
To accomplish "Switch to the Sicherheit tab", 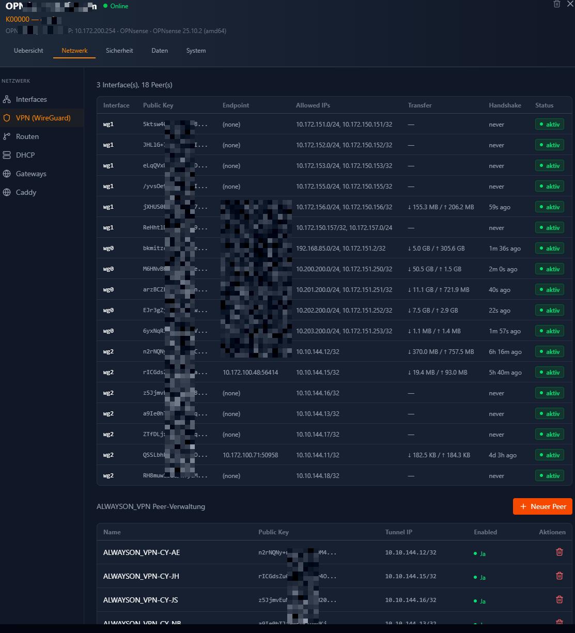I will pyautogui.click(x=119, y=51).
